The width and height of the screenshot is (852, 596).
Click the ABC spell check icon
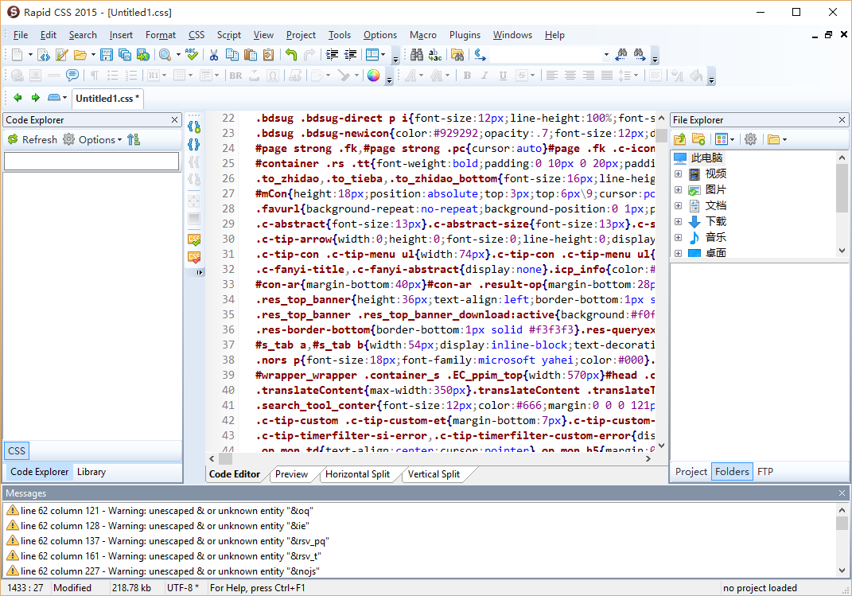click(x=191, y=54)
